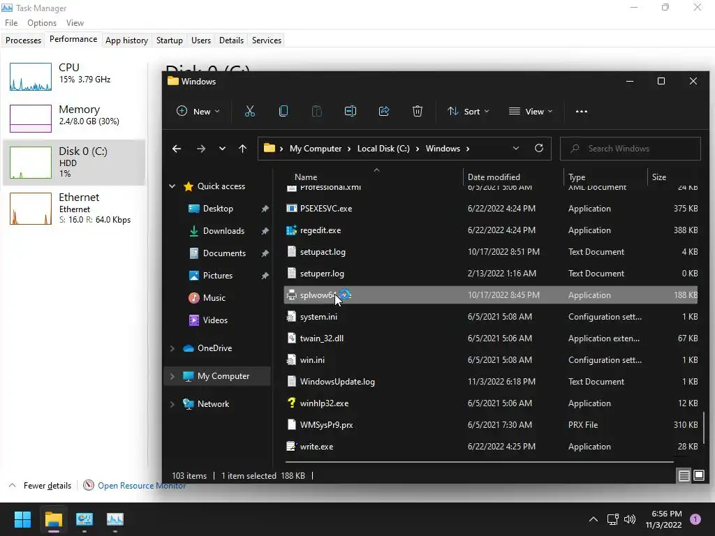
Task: Click the Cut scissors icon in Explorer toolbar
Action: pyautogui.click(x=249, y=111)
